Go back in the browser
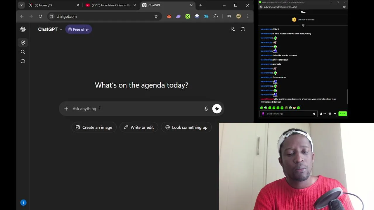Image resolution: width=374 pixels, height=210 pixels. point(22,16)
